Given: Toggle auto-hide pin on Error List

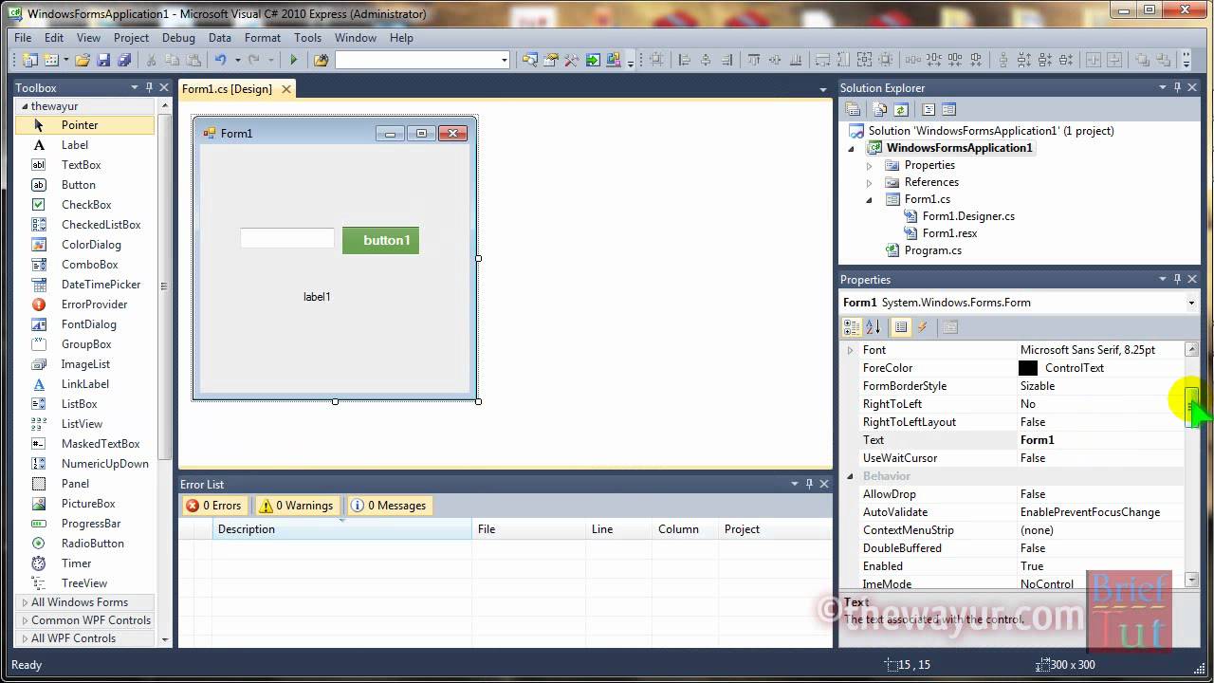Looking at the screenshot, I should pyautogui.click(x=809, y=484).
